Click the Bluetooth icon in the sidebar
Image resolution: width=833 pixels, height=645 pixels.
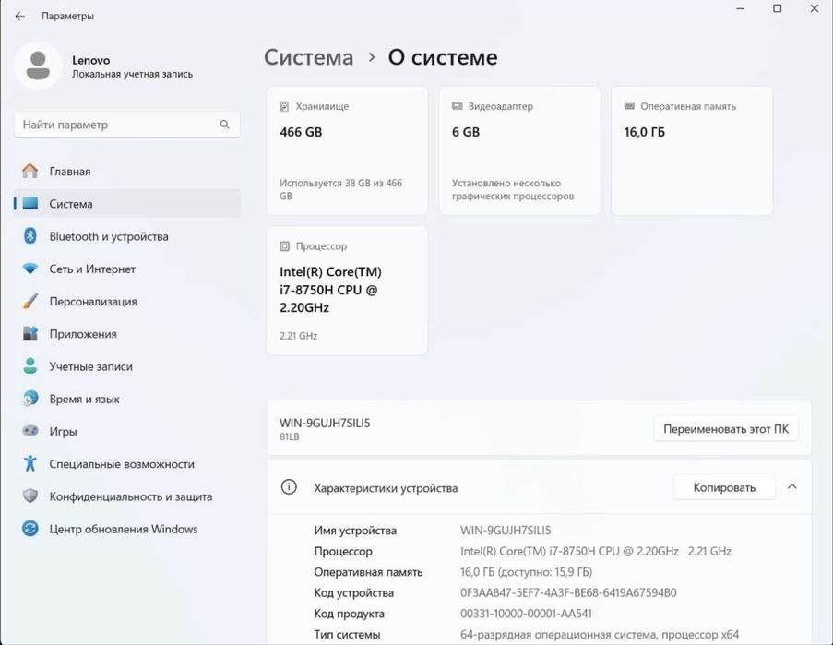30,236
